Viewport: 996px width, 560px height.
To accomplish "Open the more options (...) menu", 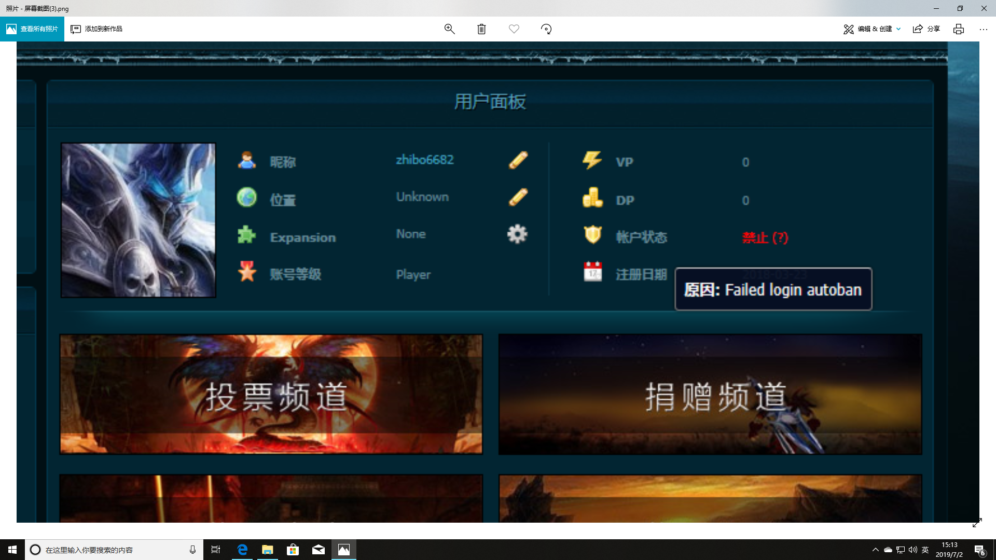I will pos(984,29).
